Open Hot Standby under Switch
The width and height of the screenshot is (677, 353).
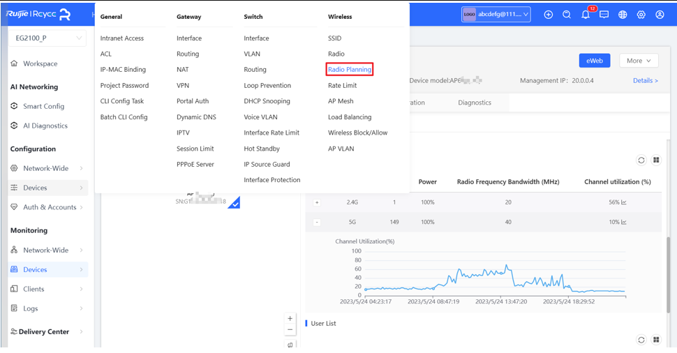[x=262, y=149]
